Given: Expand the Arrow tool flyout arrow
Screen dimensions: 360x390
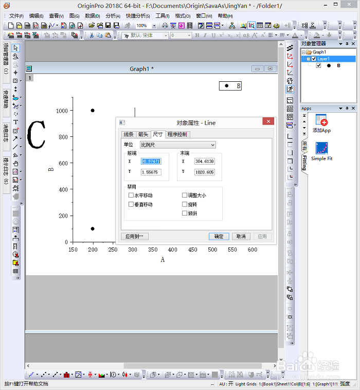Looking at the screenshot, I should tap(21, 138).
